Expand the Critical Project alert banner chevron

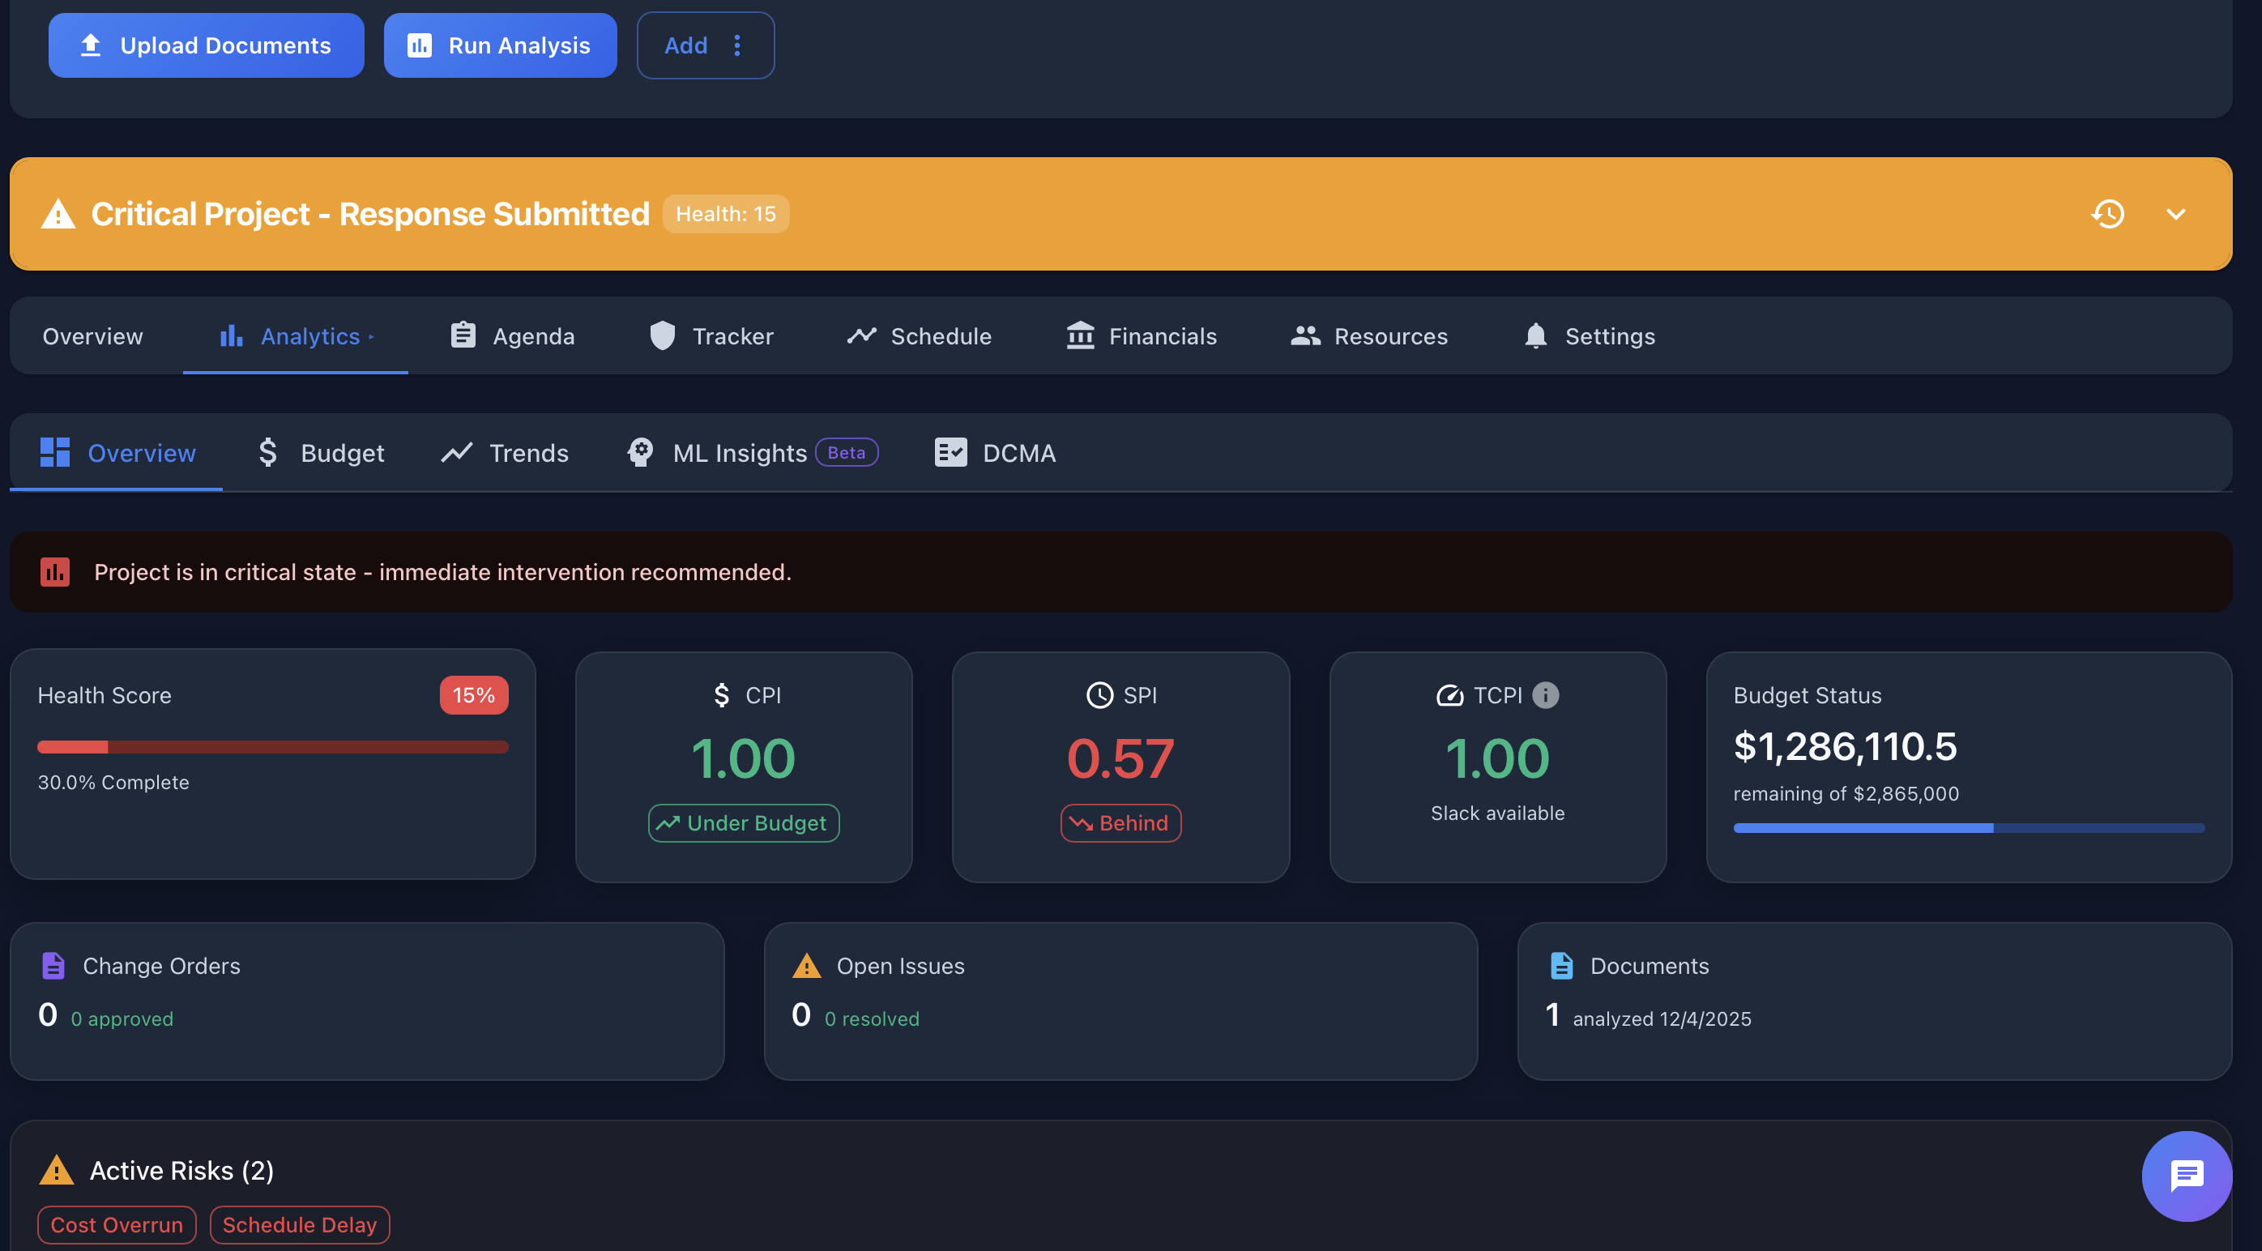[2175, 213]
